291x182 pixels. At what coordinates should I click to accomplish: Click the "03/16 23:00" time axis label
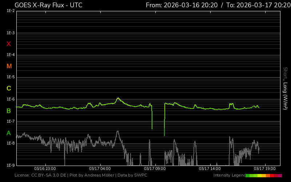(x=45, y=169)
